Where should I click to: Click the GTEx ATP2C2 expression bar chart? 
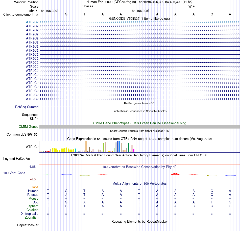87,146
